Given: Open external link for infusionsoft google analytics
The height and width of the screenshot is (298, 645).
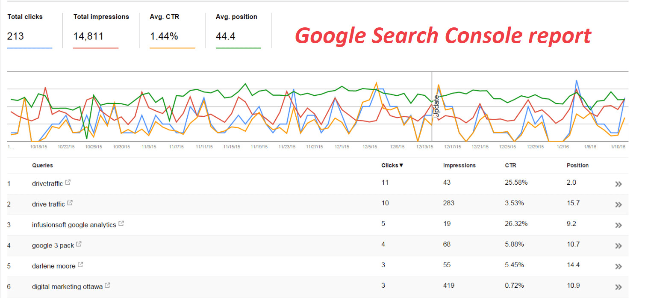Looking at the screenshot, I should click(x=121, y=222).
